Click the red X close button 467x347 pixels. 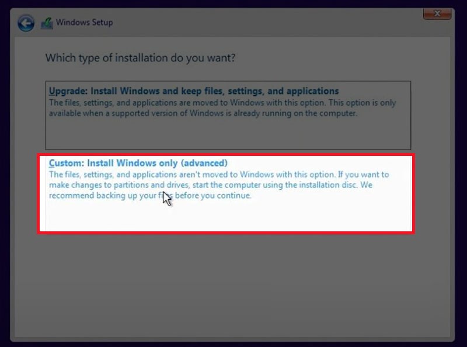[x=437, y=13]
